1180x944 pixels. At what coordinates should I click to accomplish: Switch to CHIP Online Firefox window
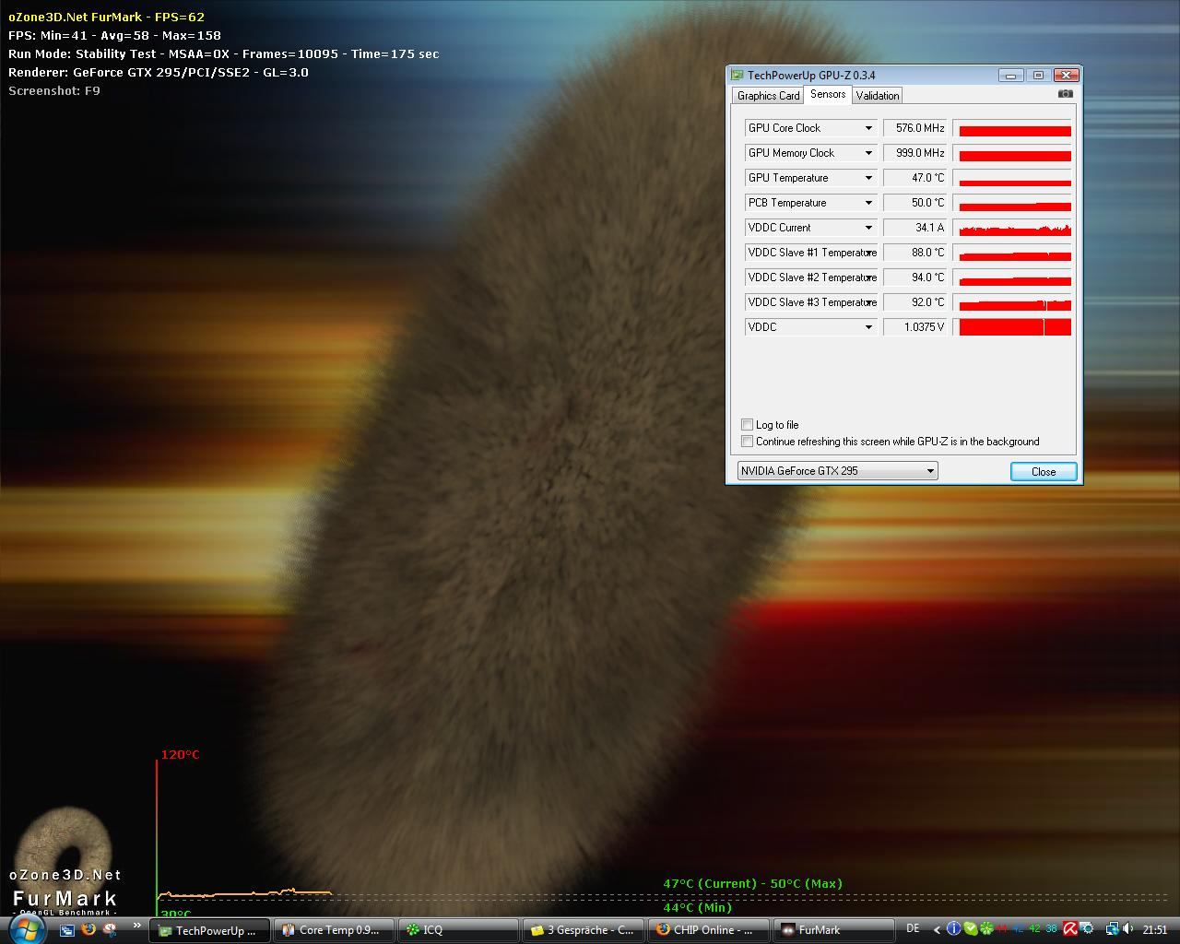pyautogui.click(x=708, y=930)
